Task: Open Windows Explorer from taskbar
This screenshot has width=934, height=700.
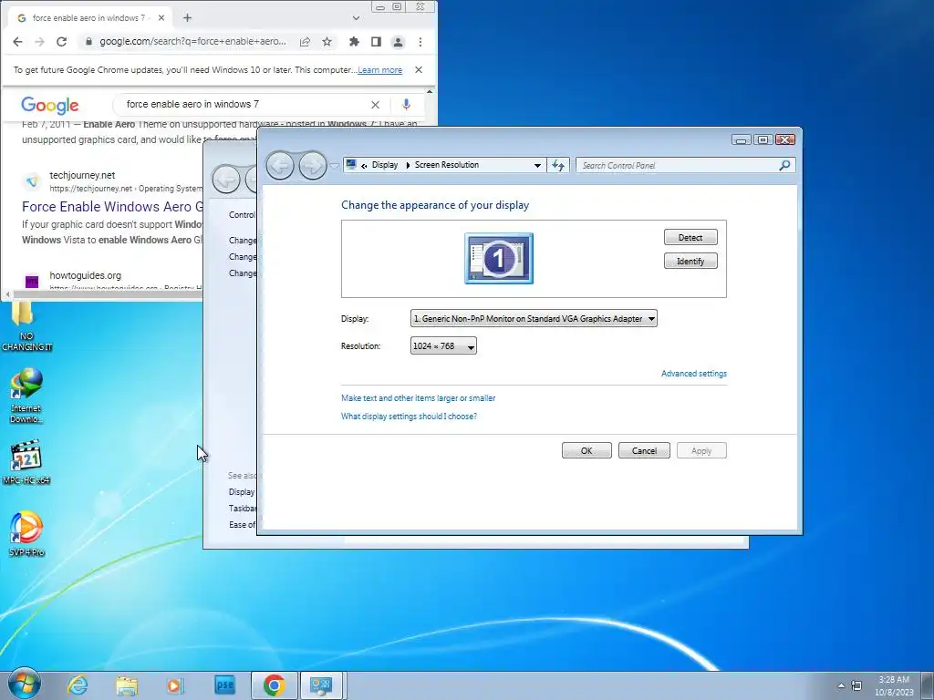Action: point(126,685)
